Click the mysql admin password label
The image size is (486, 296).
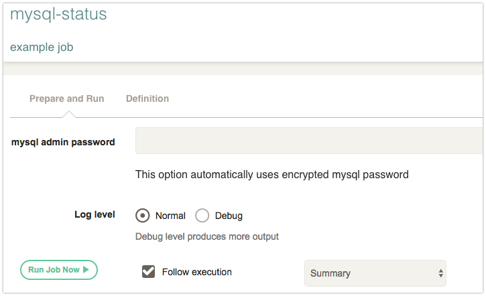[63, 142]
